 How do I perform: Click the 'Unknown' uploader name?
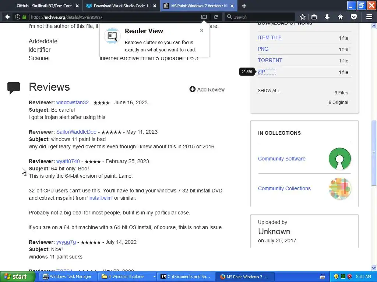point(274,232)
